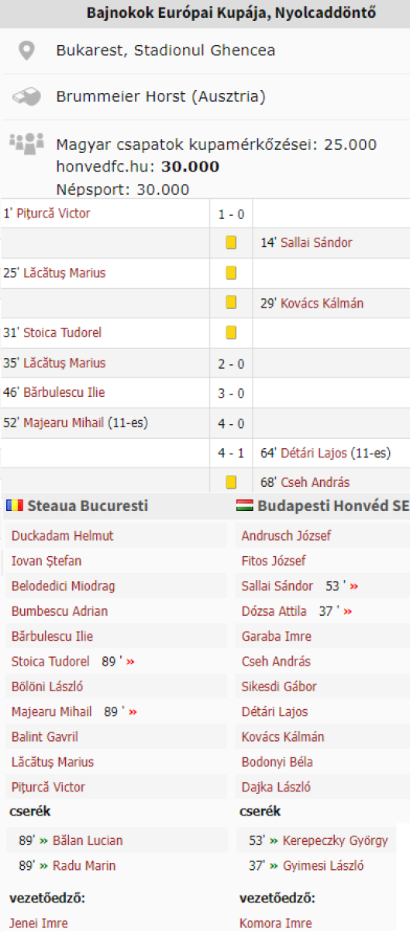Click Kovács Kálmán's 29' yellow card

click(x=231, y=303)
